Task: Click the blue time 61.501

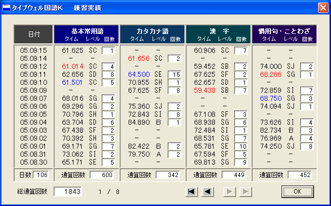Action: tap(72, 83)
